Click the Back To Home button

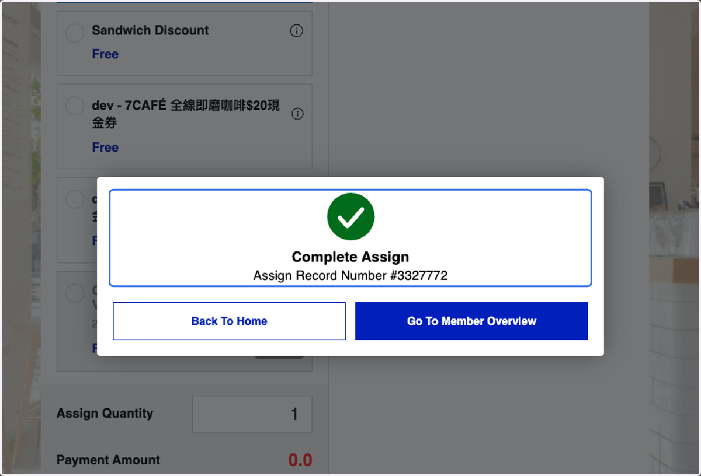[229, 321]
